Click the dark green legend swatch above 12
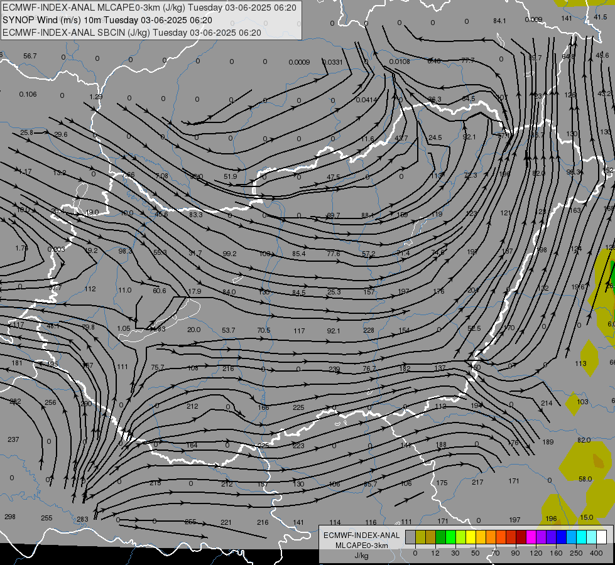 click(441, 537)
